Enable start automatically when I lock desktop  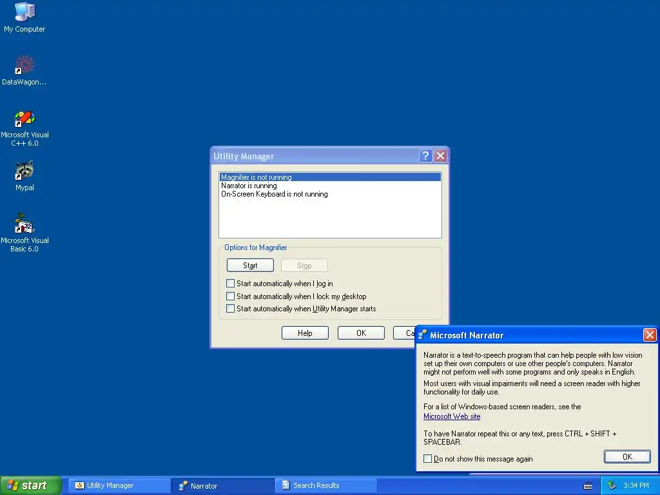[x=230, y=296]
